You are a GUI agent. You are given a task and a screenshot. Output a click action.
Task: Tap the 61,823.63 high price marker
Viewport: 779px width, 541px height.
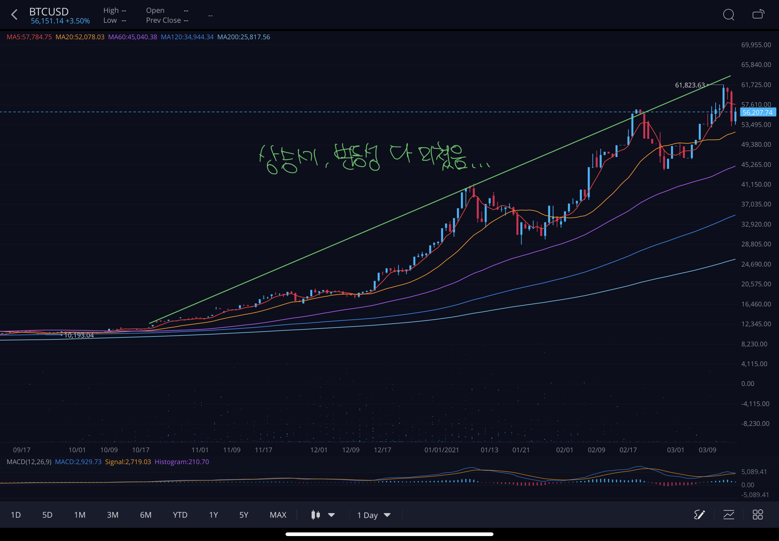(x=690, y=85)
